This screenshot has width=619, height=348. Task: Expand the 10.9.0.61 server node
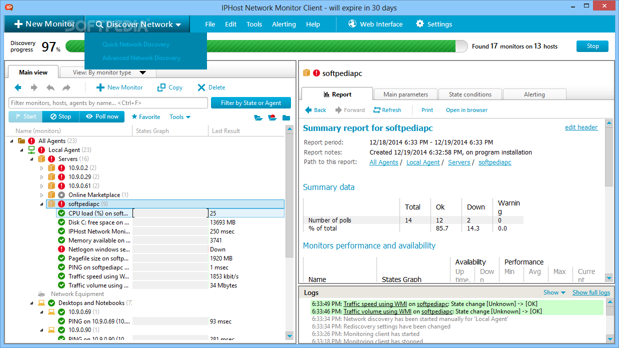coord(42,186)
